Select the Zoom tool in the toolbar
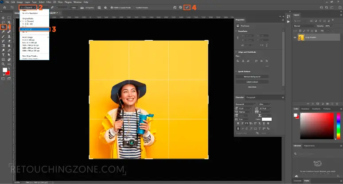 pyautogui.click(x=3, y=64)
